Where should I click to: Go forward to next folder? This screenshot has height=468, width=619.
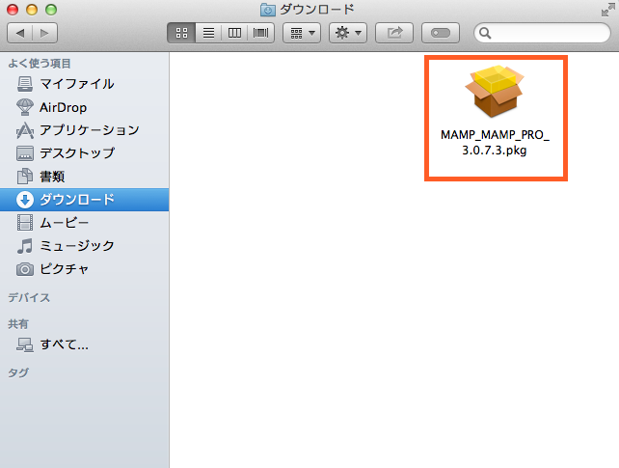pyautogui.click(x=44, y=33)
